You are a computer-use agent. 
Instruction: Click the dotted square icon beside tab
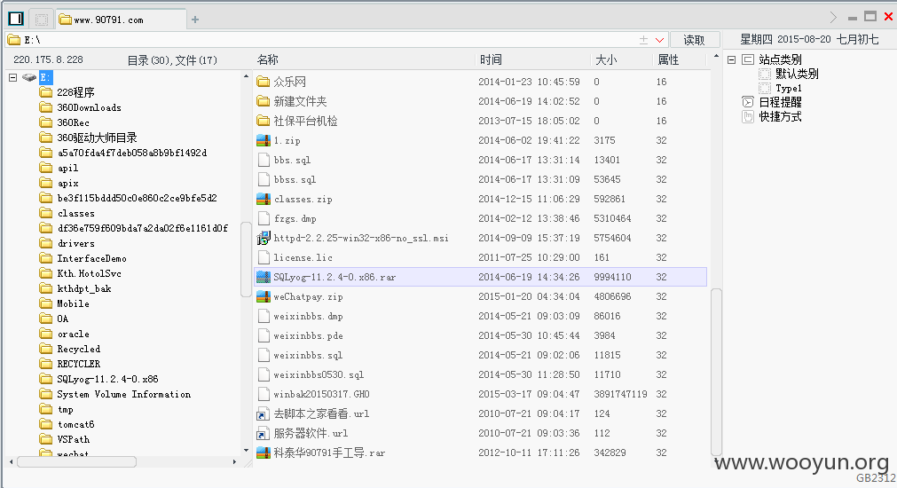point(41,20)
